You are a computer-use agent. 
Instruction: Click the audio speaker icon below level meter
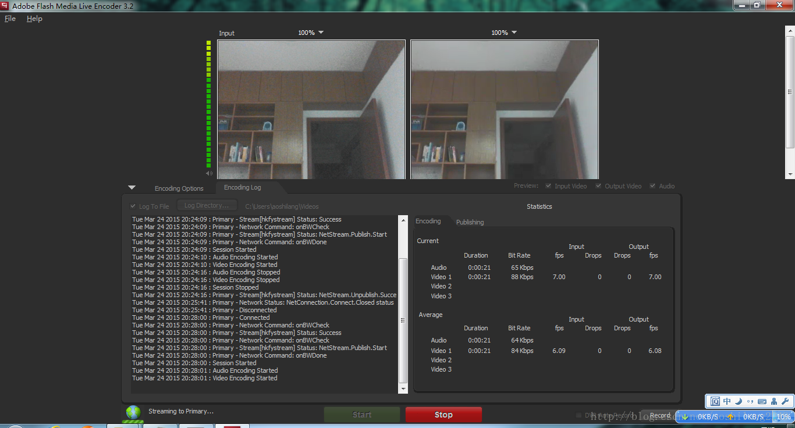(209, 173)
